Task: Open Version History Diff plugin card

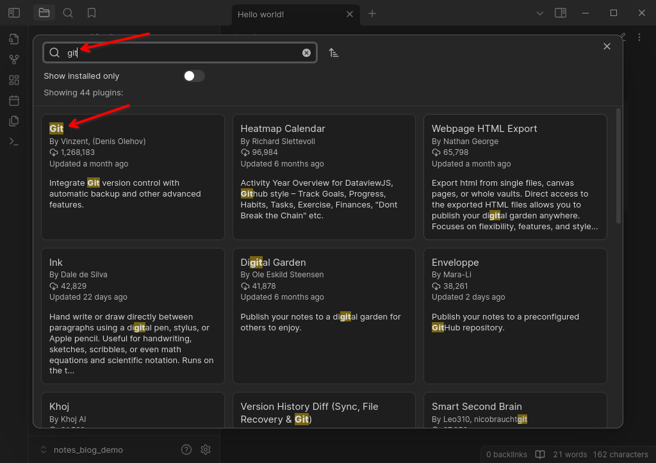Action: 324,410
